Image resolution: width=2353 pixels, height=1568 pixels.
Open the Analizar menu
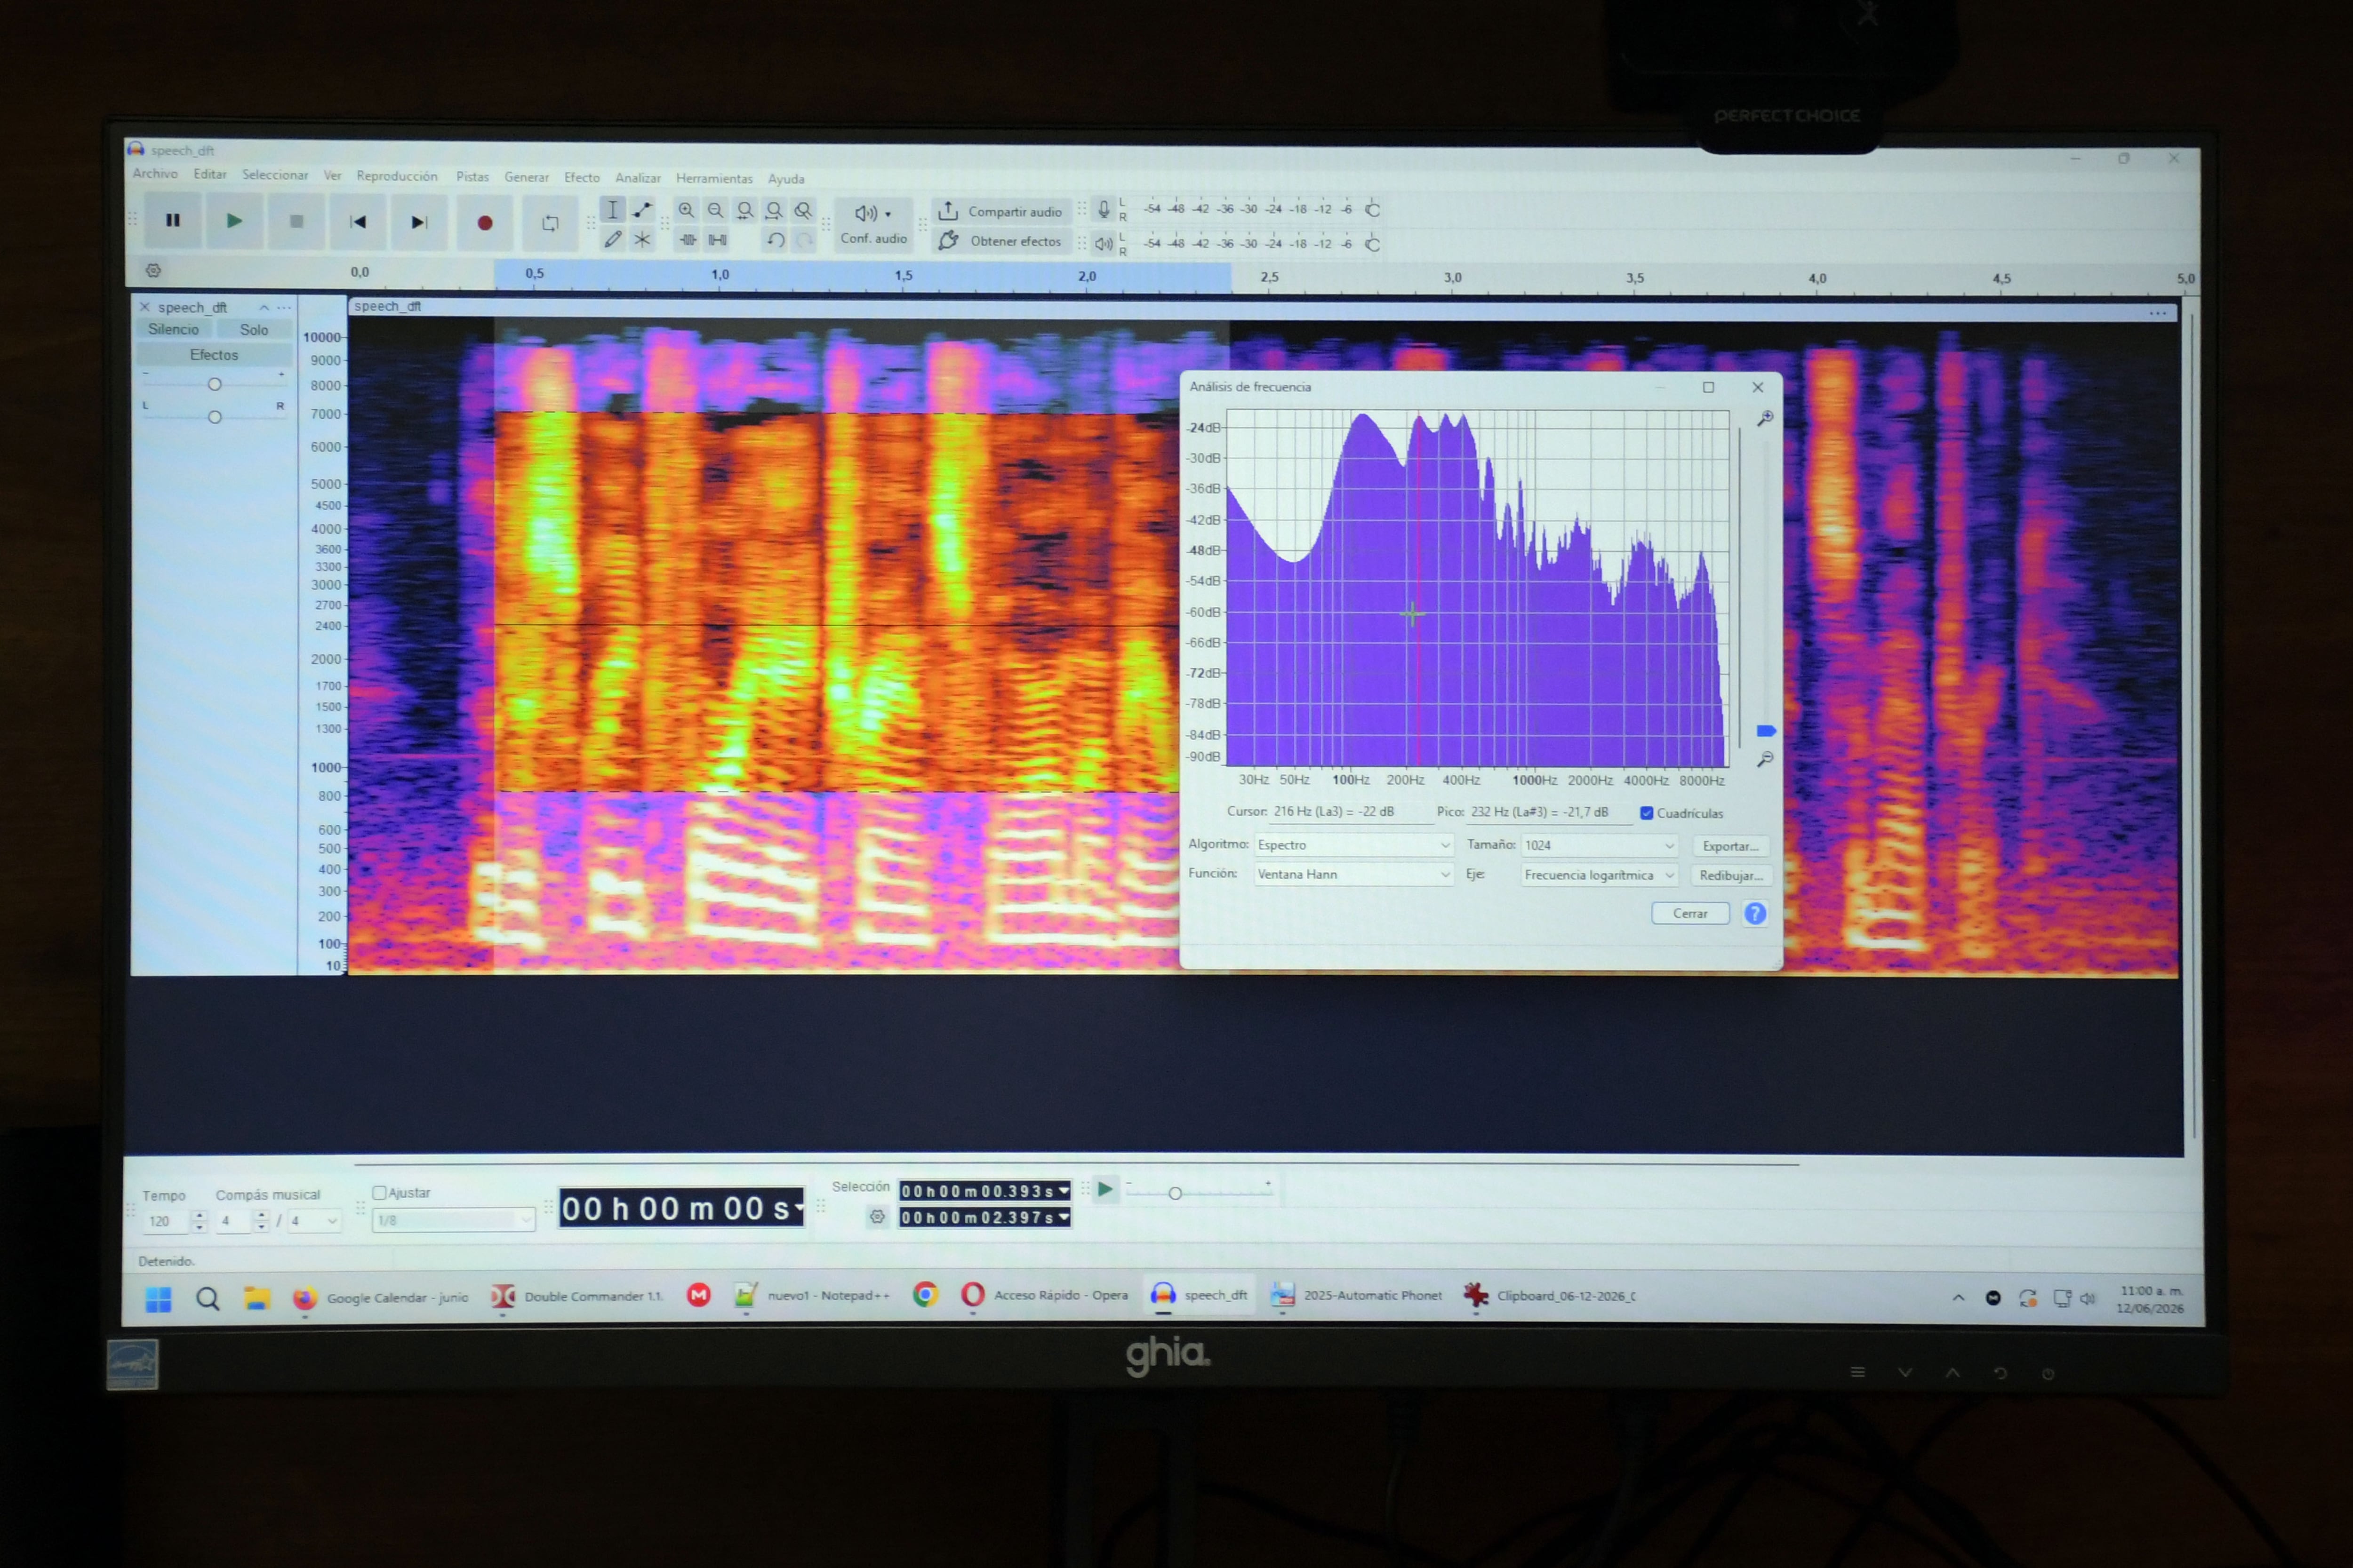click(x=637, y=178)
